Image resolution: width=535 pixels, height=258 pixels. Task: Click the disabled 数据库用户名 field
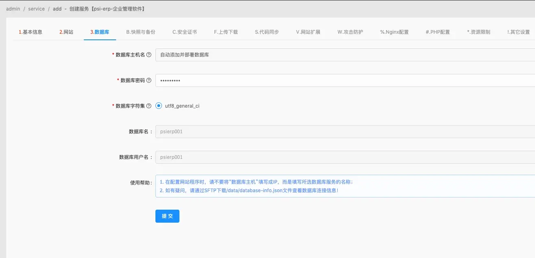(345, 157)
